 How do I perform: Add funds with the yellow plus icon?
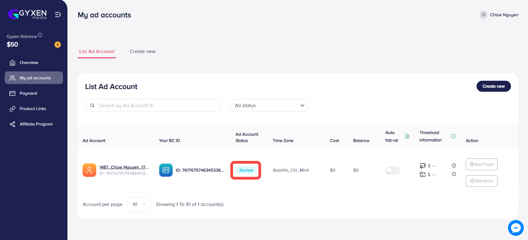[x=58, y=44]
